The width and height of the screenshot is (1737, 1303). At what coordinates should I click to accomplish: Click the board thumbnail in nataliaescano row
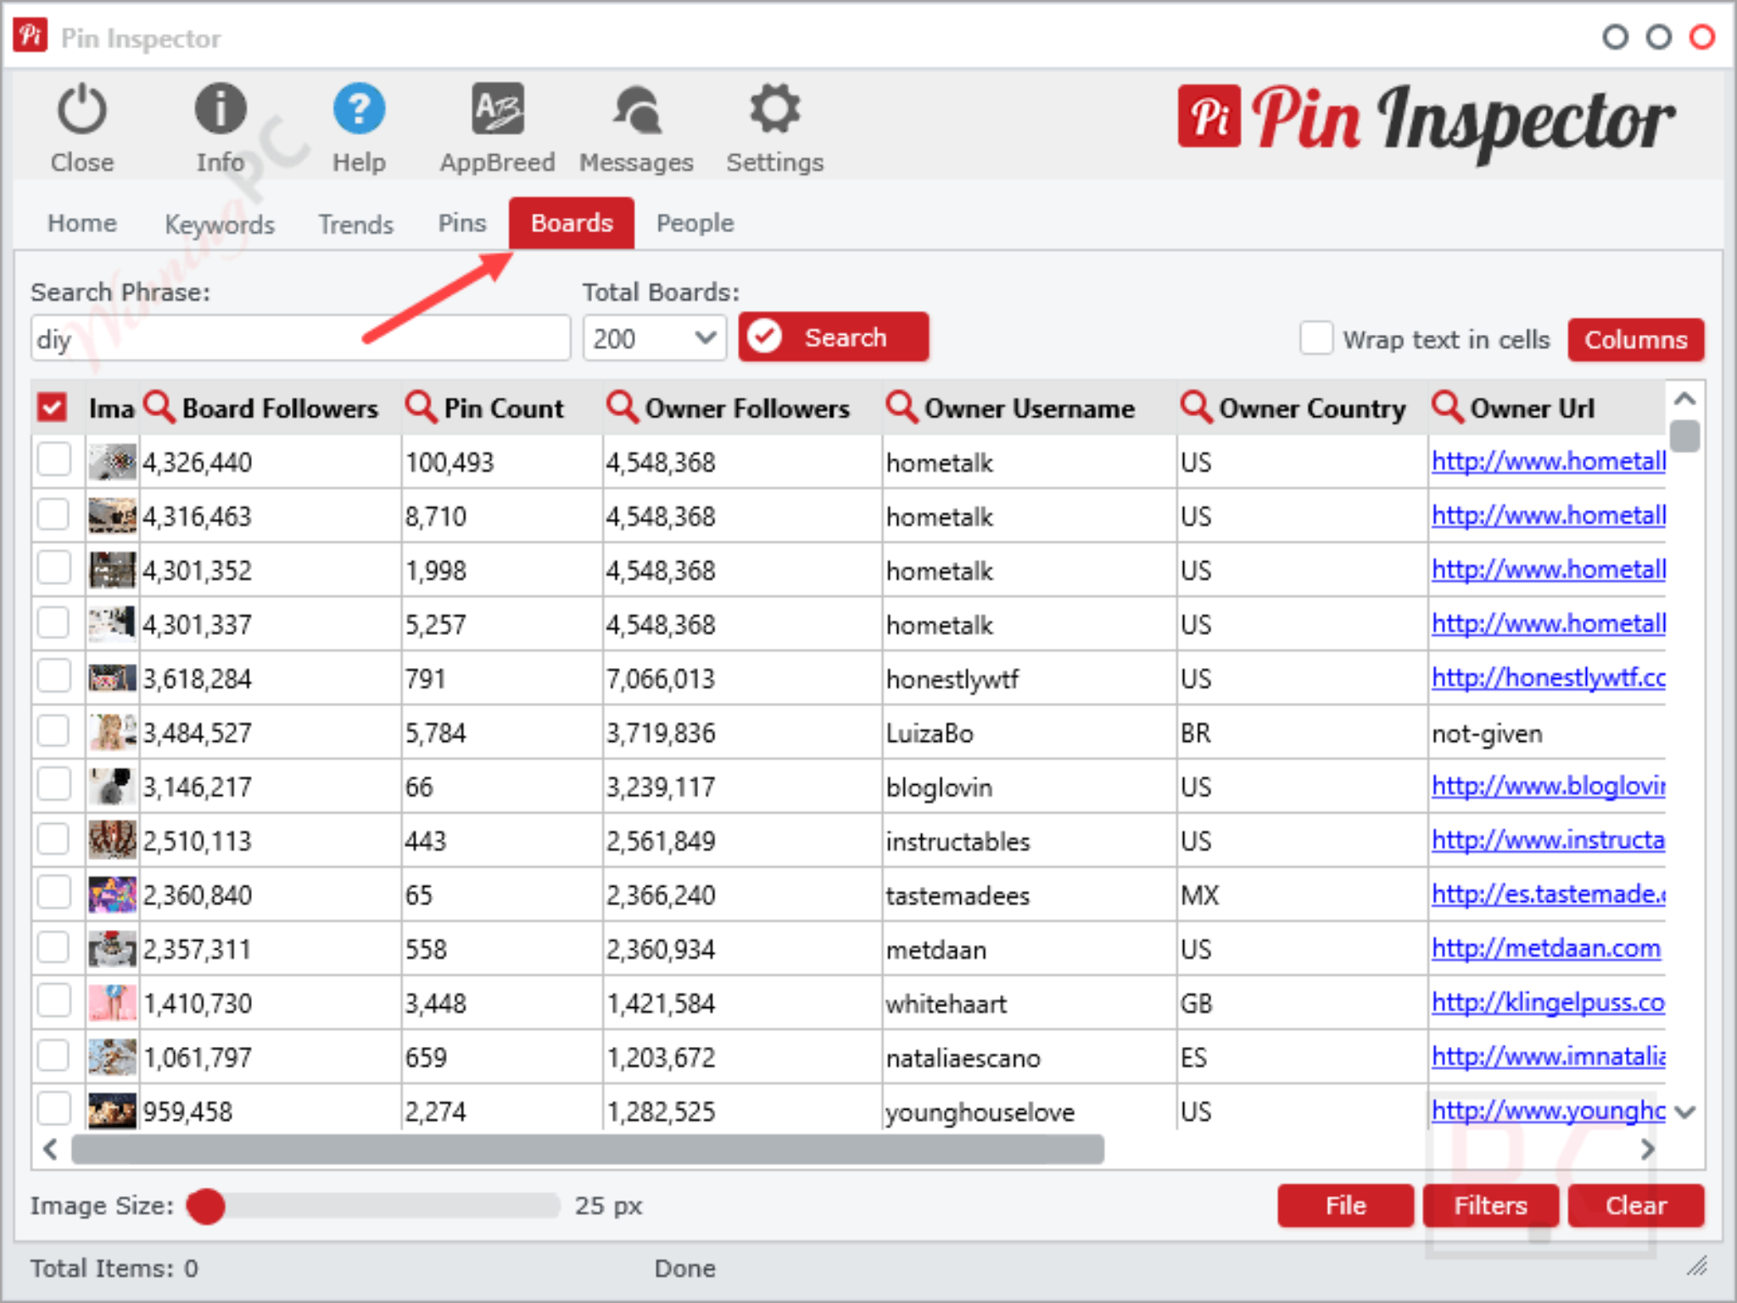coord(112,1057)
